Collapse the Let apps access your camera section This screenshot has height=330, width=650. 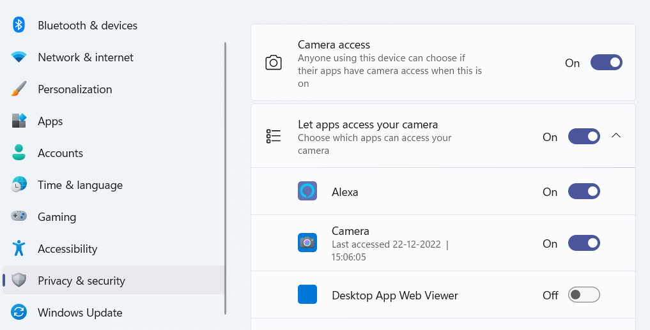click(616, 135)
